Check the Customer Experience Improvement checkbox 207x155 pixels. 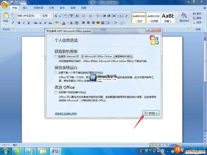[56, 92]
